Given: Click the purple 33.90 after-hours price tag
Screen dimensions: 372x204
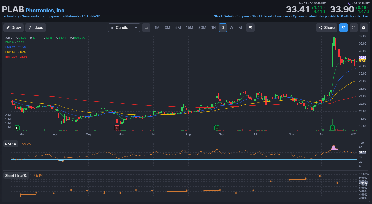Looking at the screenshot, I should coord(362,57).
